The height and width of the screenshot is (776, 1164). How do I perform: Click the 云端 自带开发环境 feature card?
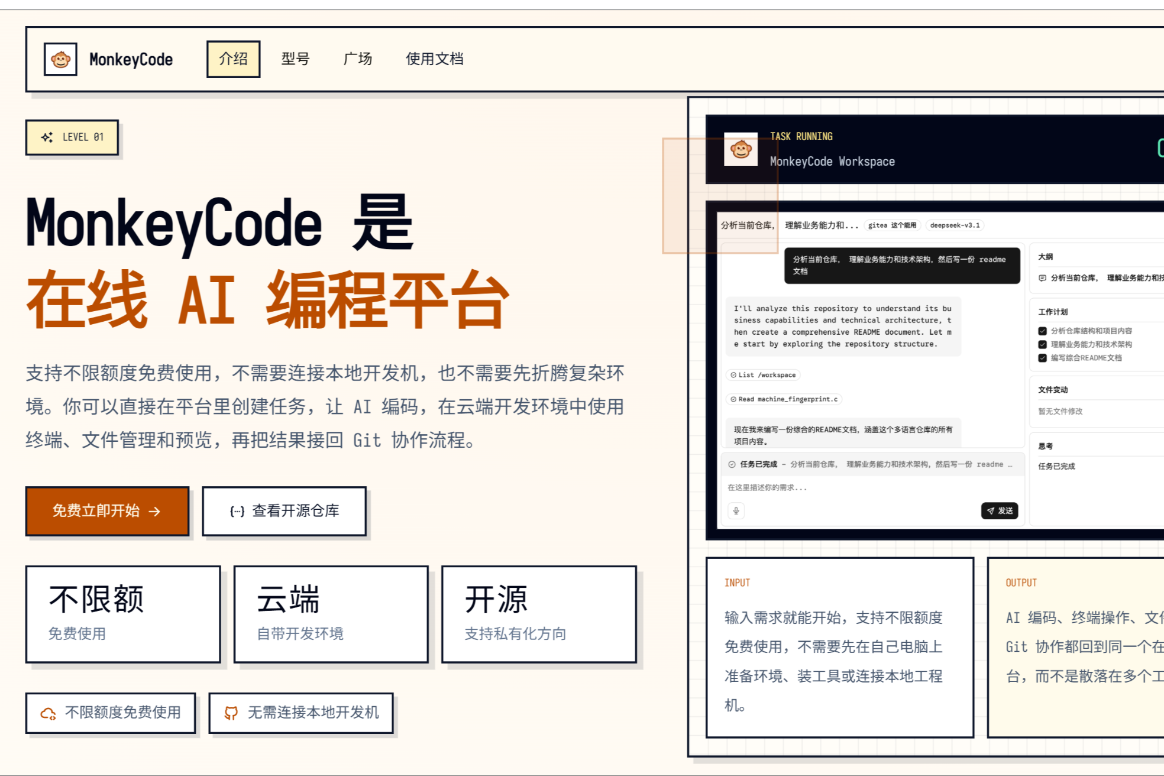pos(331,615)
